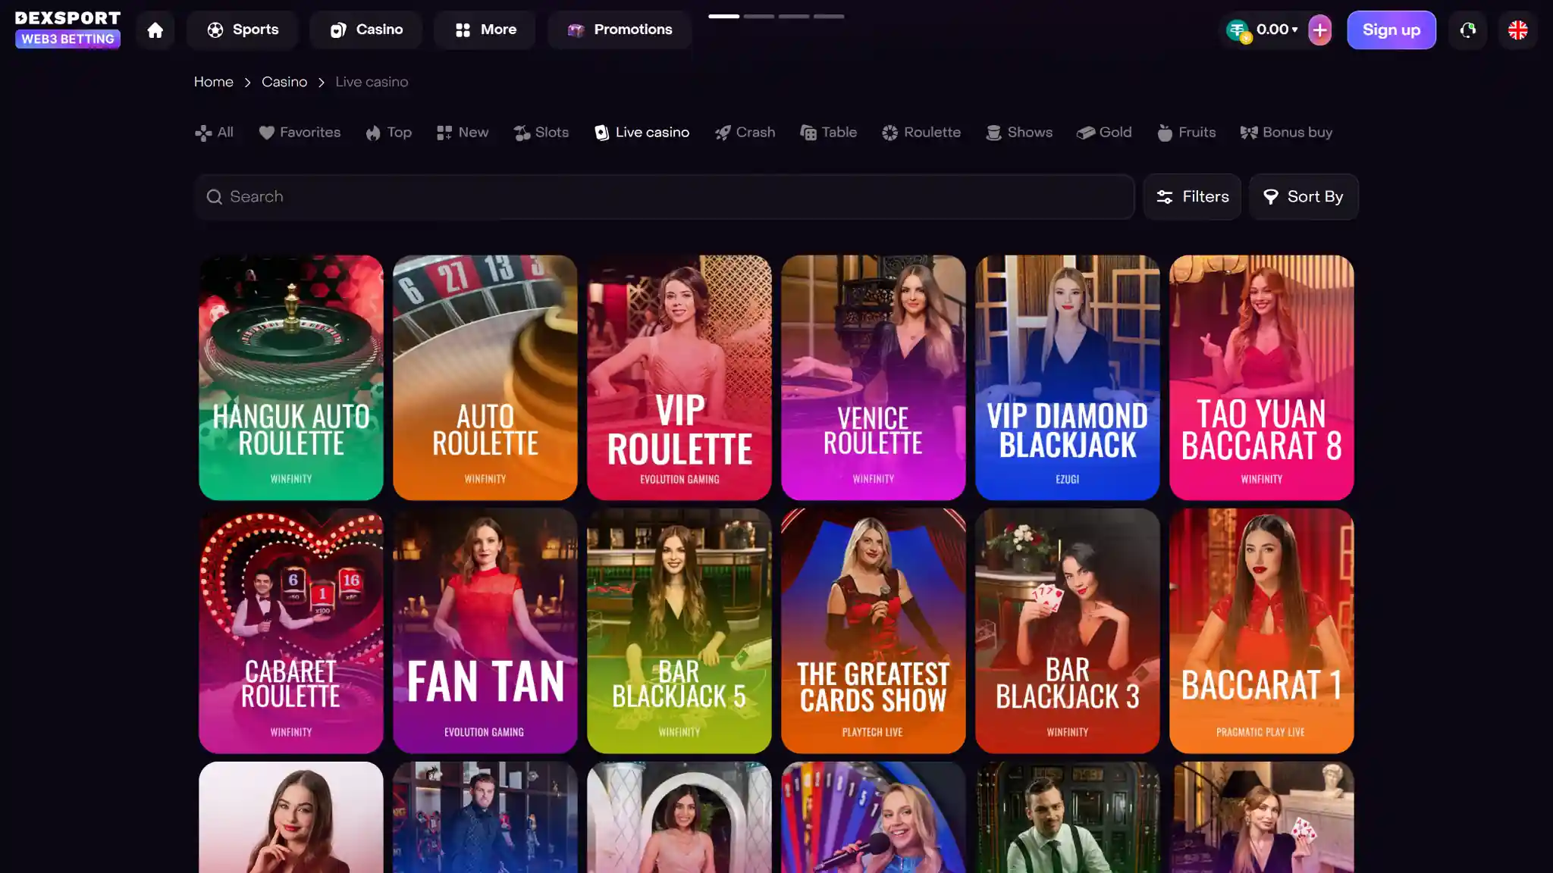Select the Bonus buy category
The width and height of the screenshot is (1553, 873).
[1286, 133]
